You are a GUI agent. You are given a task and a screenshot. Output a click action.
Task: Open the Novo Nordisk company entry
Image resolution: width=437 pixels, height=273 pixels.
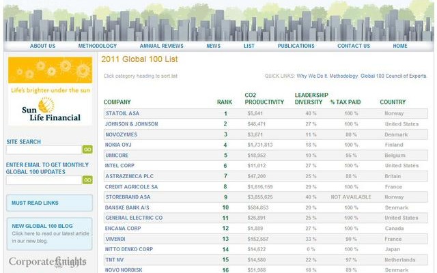coord(124,270)
